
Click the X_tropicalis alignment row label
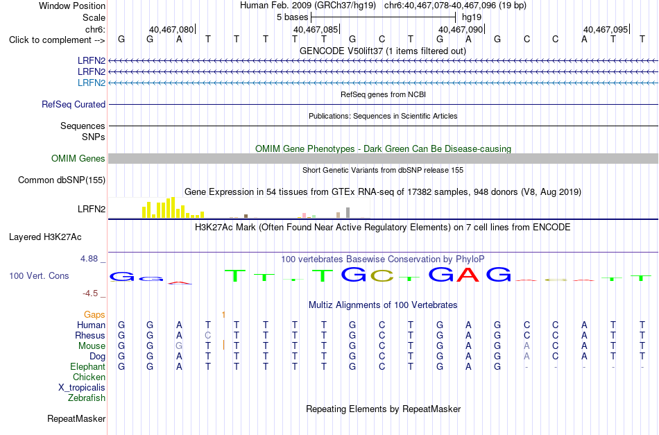(x=82, y=388)
